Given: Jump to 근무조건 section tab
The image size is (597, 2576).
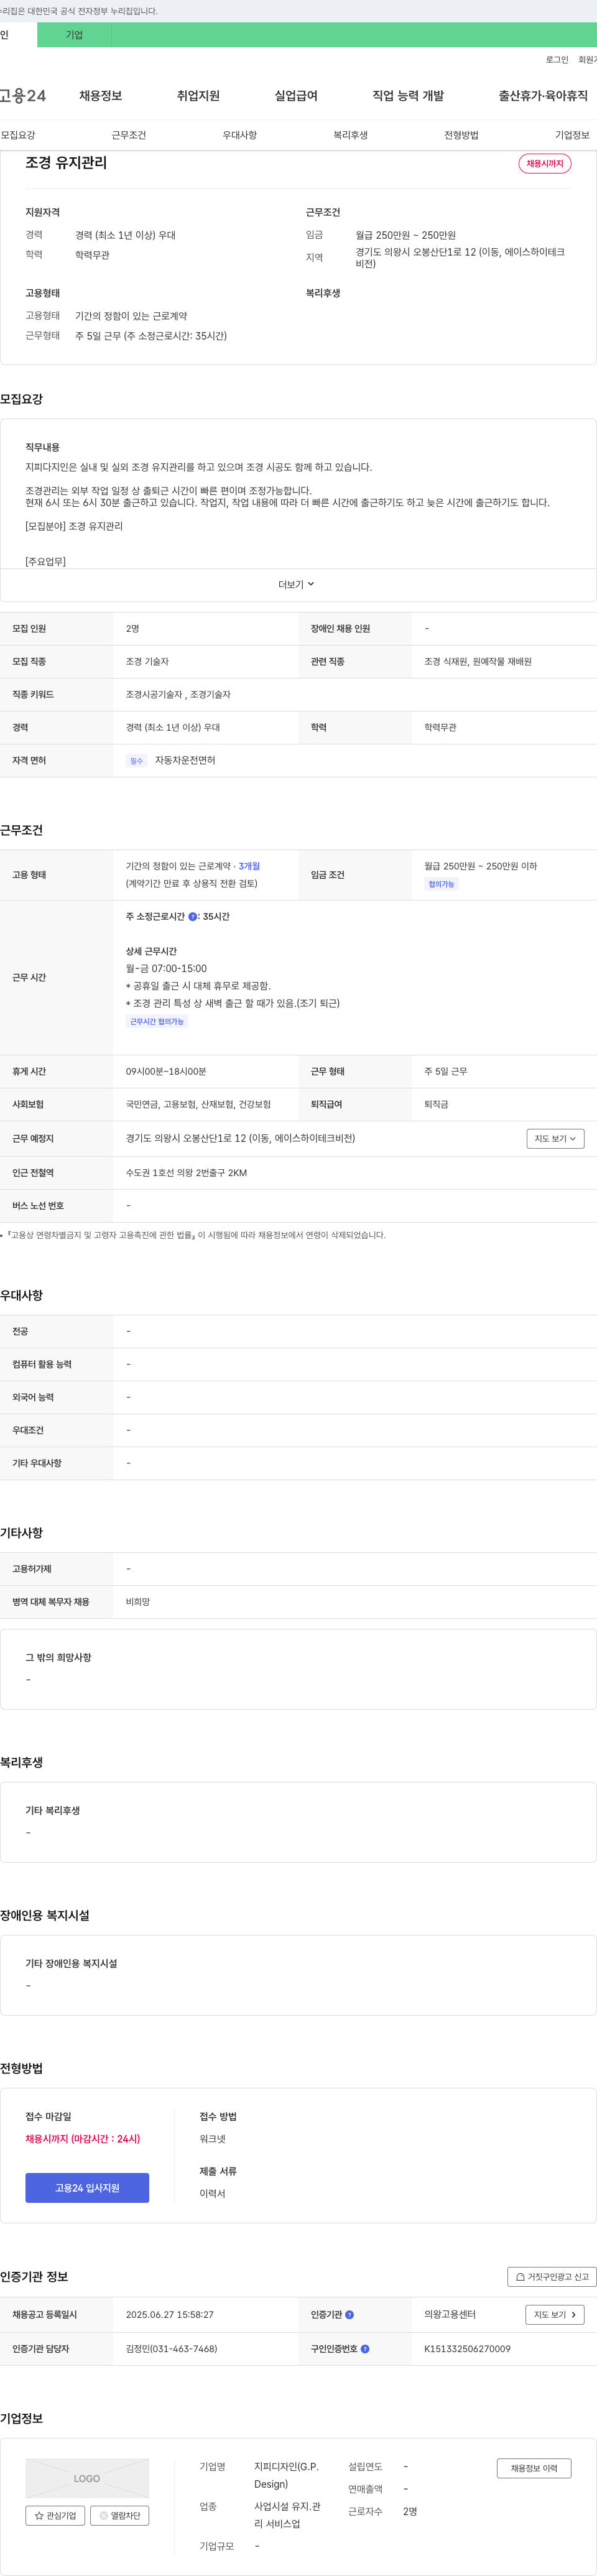Looking at the screenshot, I should (129, 135).
